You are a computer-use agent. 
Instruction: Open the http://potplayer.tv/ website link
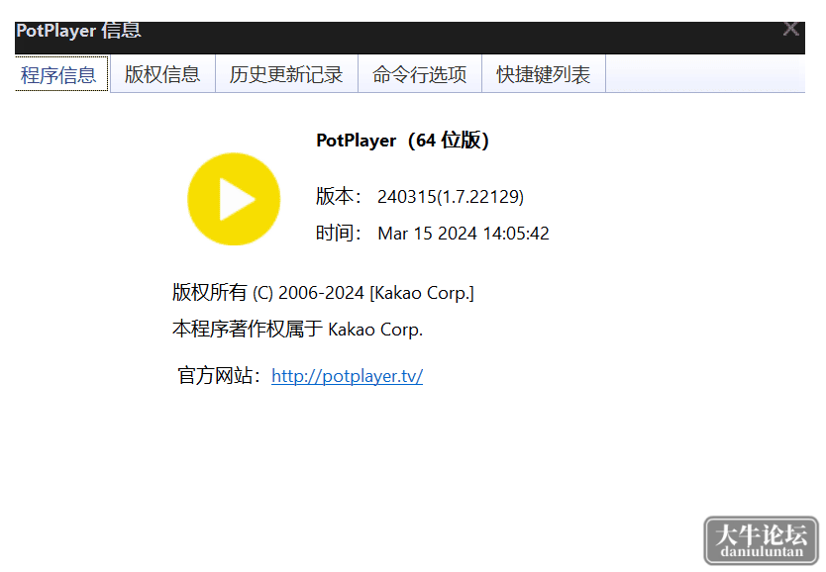[x=348, y=376]
